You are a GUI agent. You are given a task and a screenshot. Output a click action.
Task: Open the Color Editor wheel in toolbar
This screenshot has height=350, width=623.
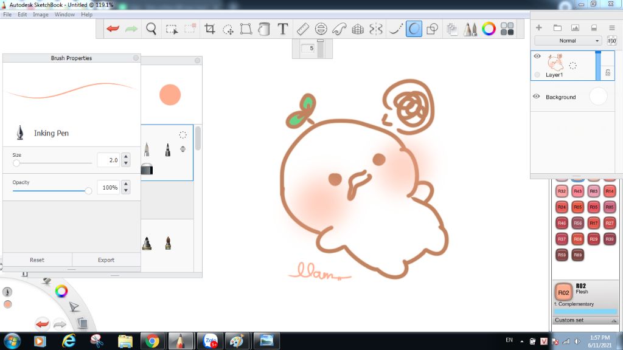point(489,29)
